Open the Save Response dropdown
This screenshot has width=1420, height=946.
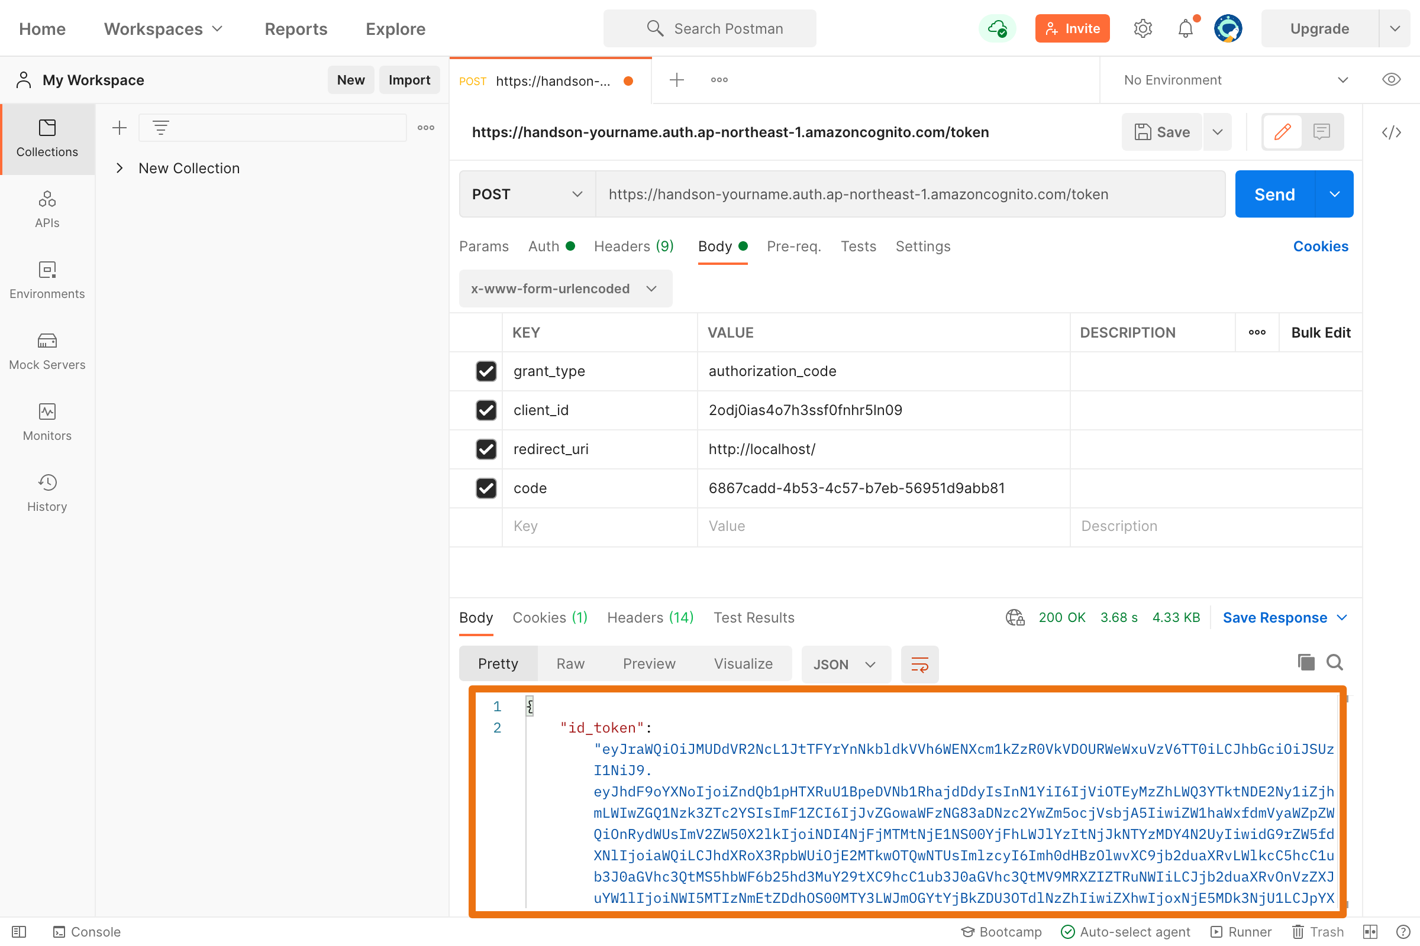click(x=1284, y=617)
